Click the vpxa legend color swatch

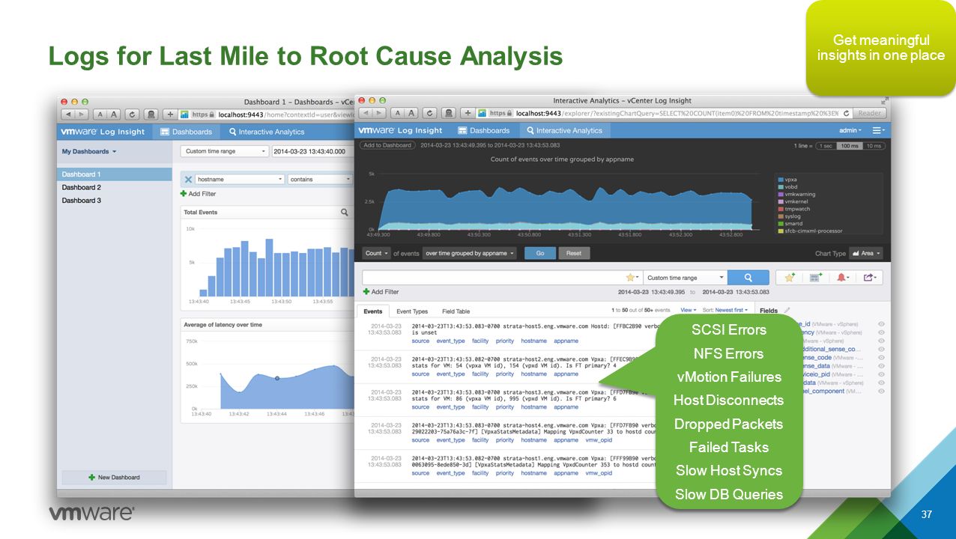[x=781, y=180]
